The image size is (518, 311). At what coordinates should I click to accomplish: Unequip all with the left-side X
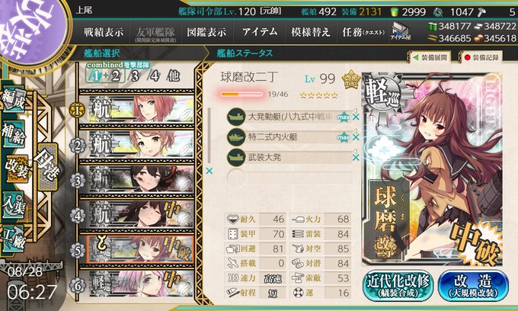tap(209, 172)
